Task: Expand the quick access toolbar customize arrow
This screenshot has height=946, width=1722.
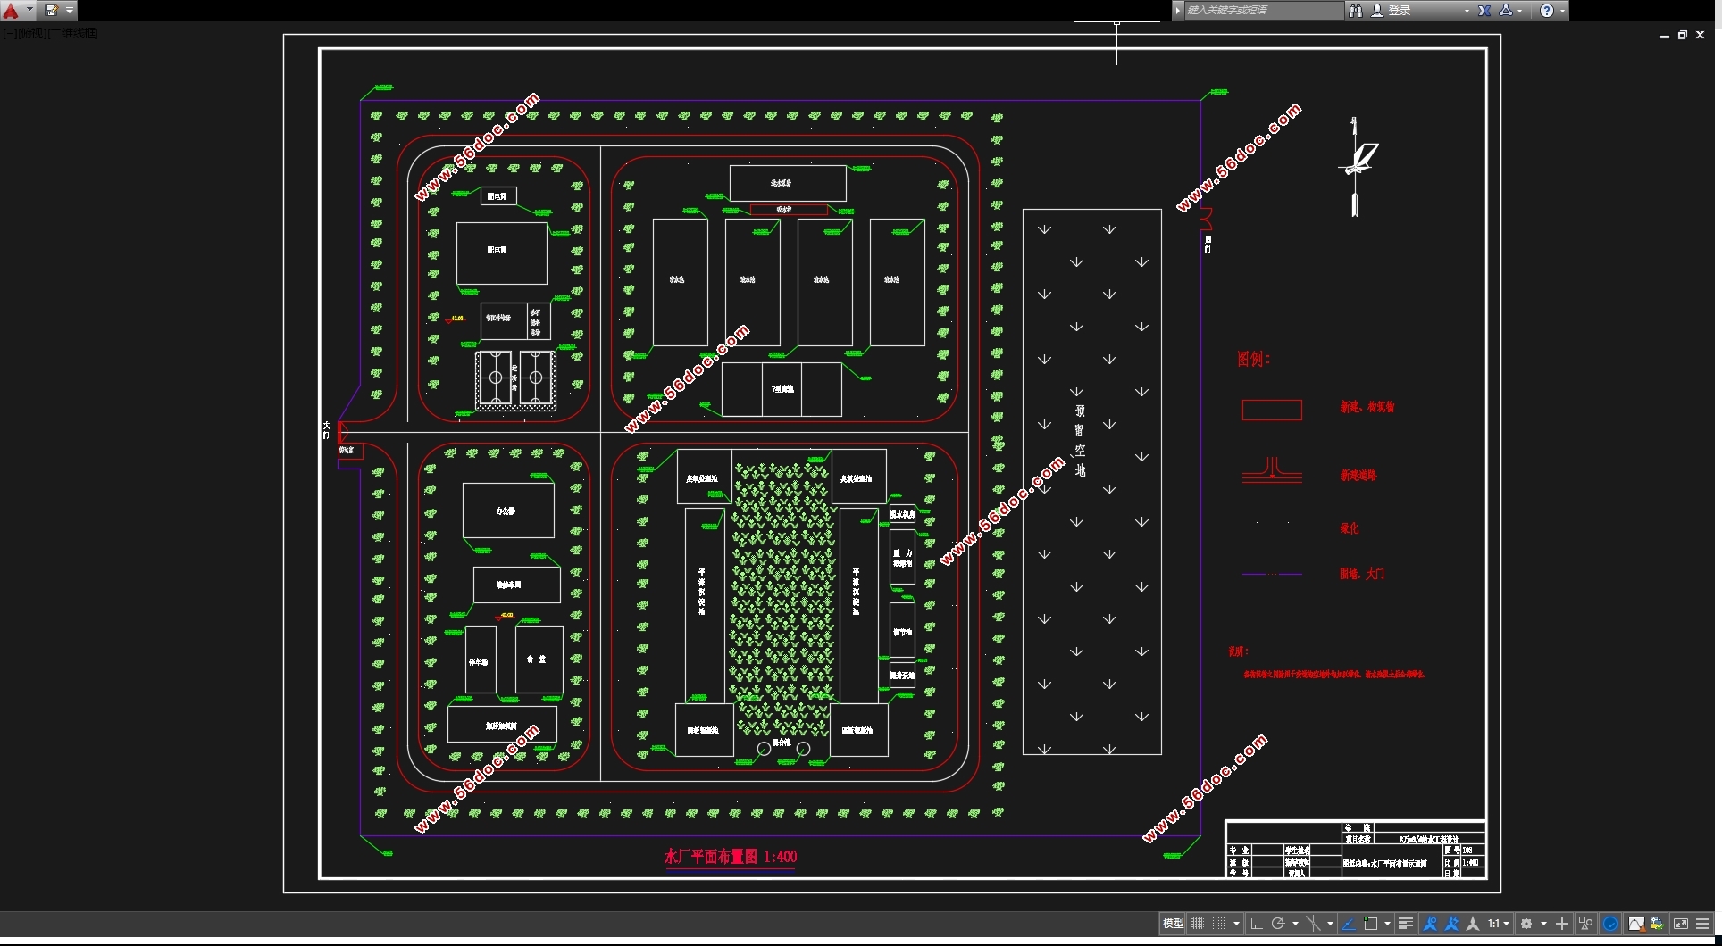Action: click(70, 11)
